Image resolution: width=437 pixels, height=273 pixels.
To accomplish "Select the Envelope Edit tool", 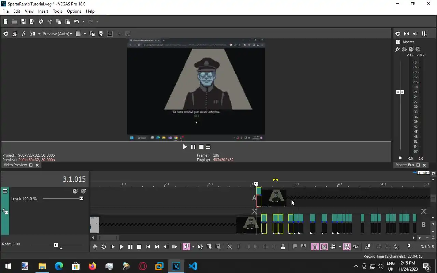I will pyautogui.click(x=200, y=247).
